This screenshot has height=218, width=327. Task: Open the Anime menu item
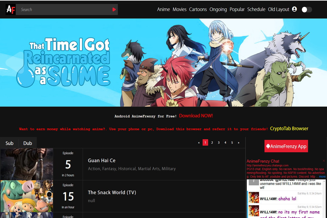[x=163, y=9]
